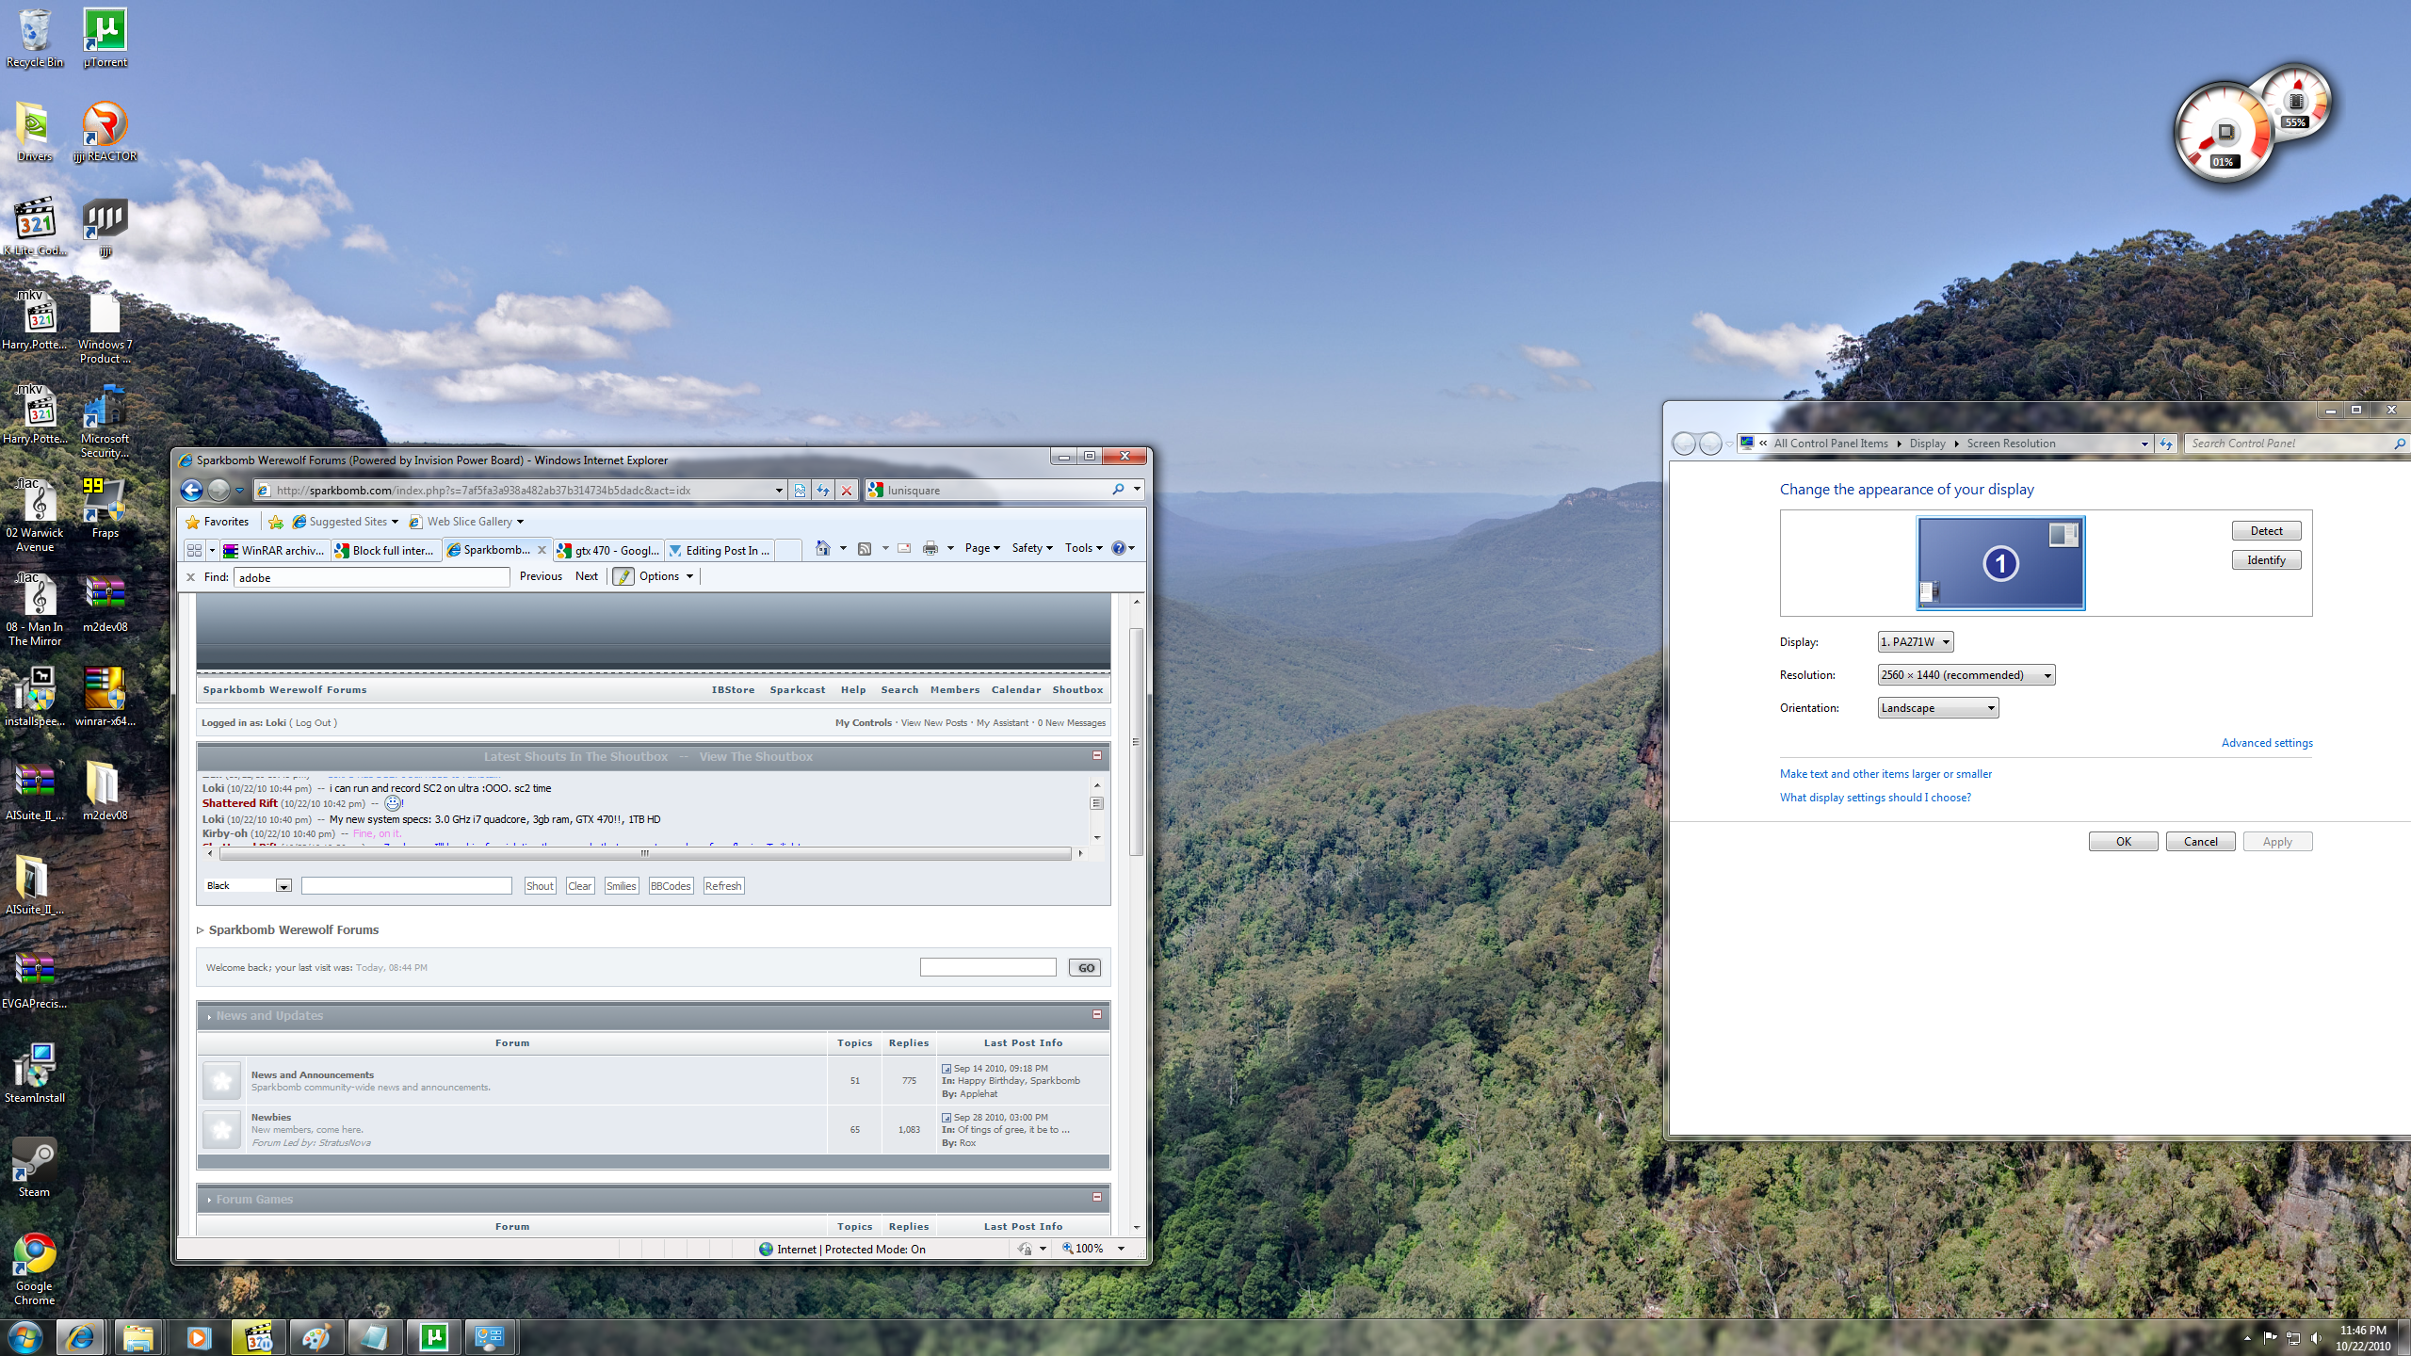Click the Find text box containing adobe

click(x=371, y=577)
